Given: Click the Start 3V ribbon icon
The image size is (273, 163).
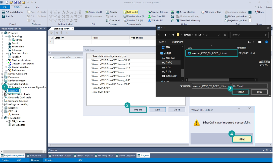Looking at the screenshot, I should [x=4, y=16].
